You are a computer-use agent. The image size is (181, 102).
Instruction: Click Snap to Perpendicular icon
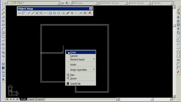(x=63, y=13)
